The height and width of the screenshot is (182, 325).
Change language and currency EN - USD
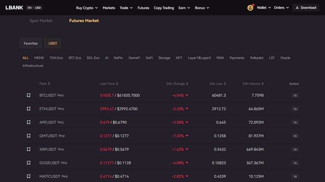[34, 8]
